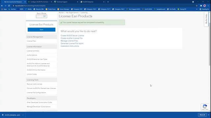
Task: Toggle the Basic Mode Off switch
Action: click(42, 16)
